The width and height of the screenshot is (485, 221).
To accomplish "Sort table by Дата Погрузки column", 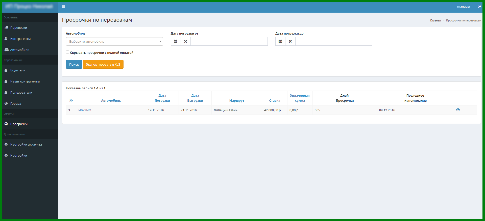I will point(162,98).
